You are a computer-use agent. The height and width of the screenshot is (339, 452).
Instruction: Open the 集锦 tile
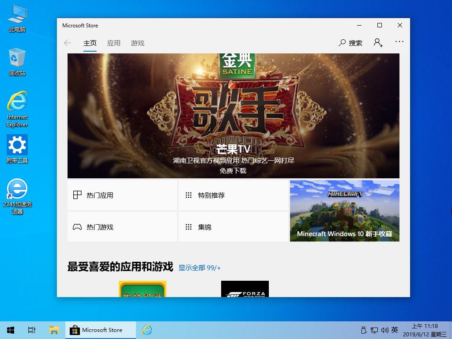tap(234, 227)
